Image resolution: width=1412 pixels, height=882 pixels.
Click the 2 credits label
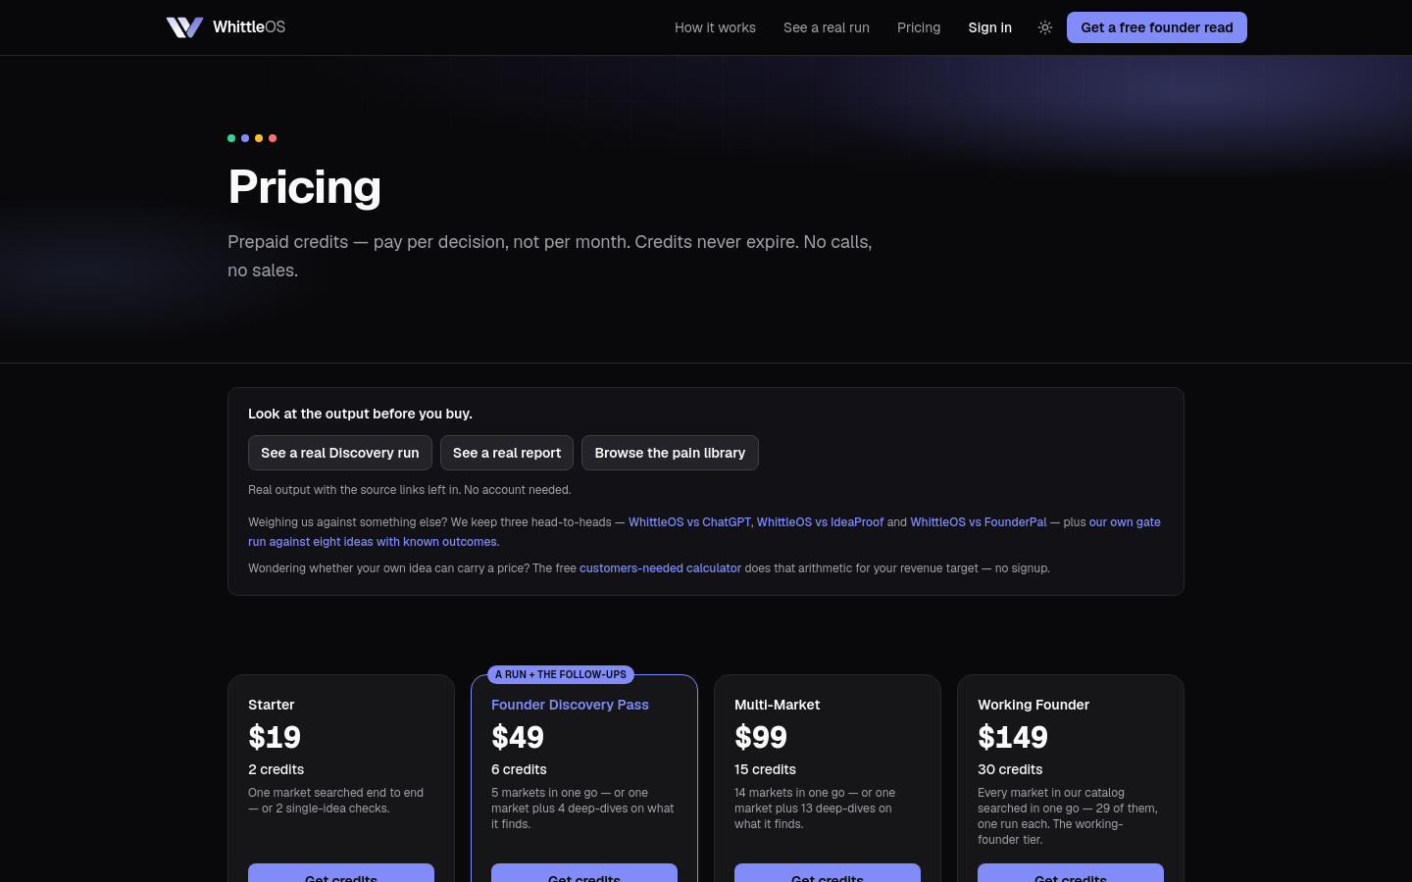point(276,769)
